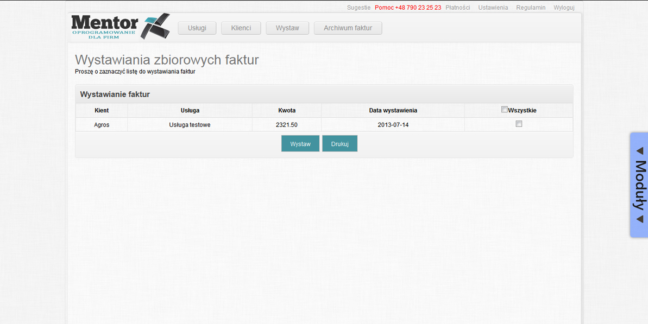Click the Sugestie link
This screenshot has height=324, width=648.
coord(358,8)
